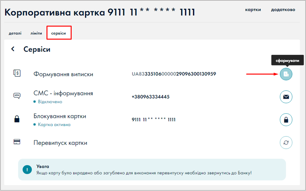This screenshot has height=191, width=306.
Task: Open the деталі tab
Action: pos(15,33)
